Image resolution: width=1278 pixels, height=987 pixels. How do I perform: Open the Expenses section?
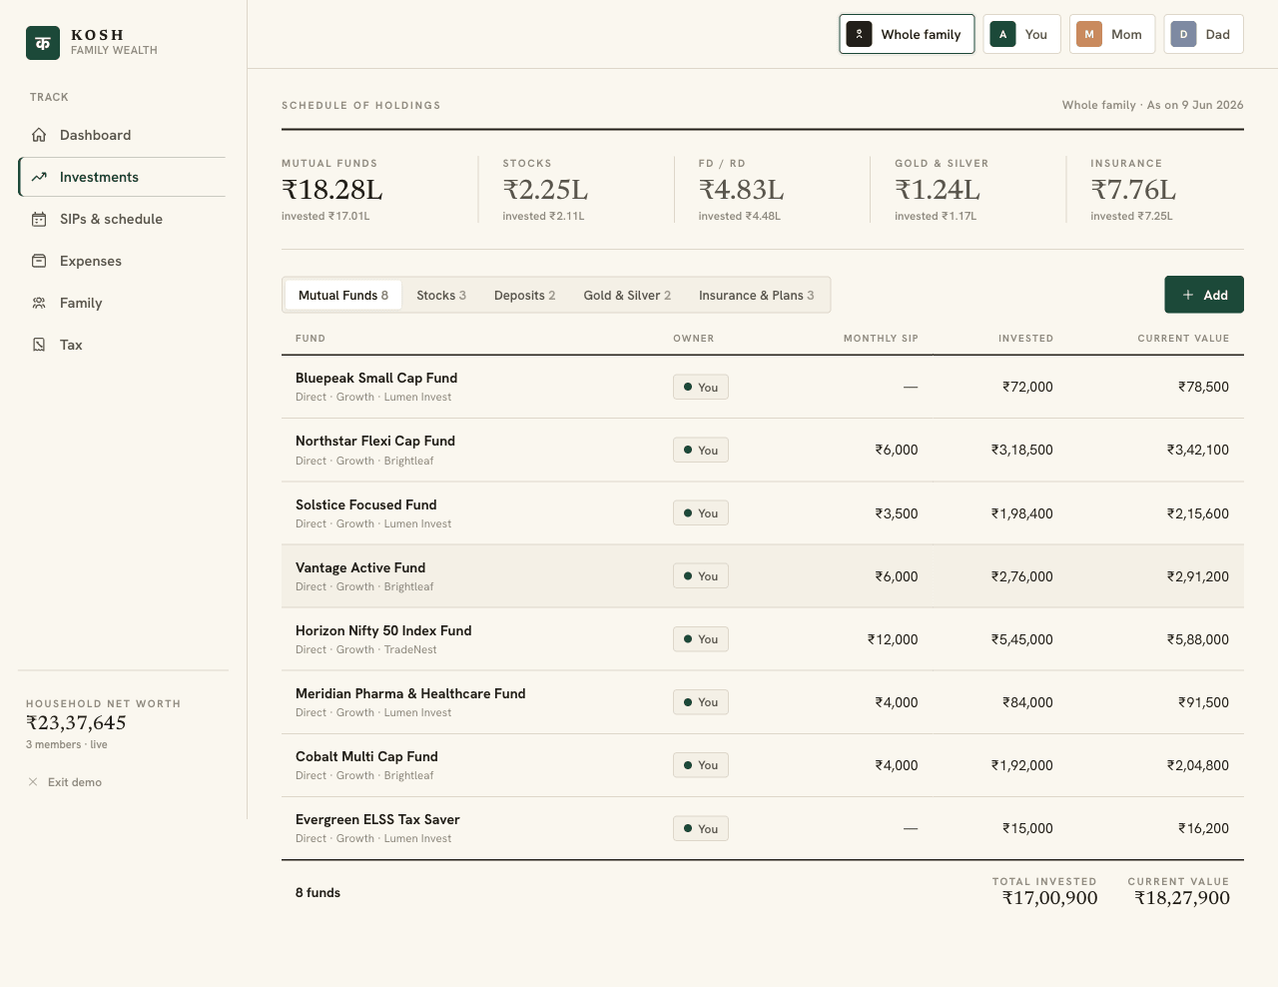coord(122,261)
